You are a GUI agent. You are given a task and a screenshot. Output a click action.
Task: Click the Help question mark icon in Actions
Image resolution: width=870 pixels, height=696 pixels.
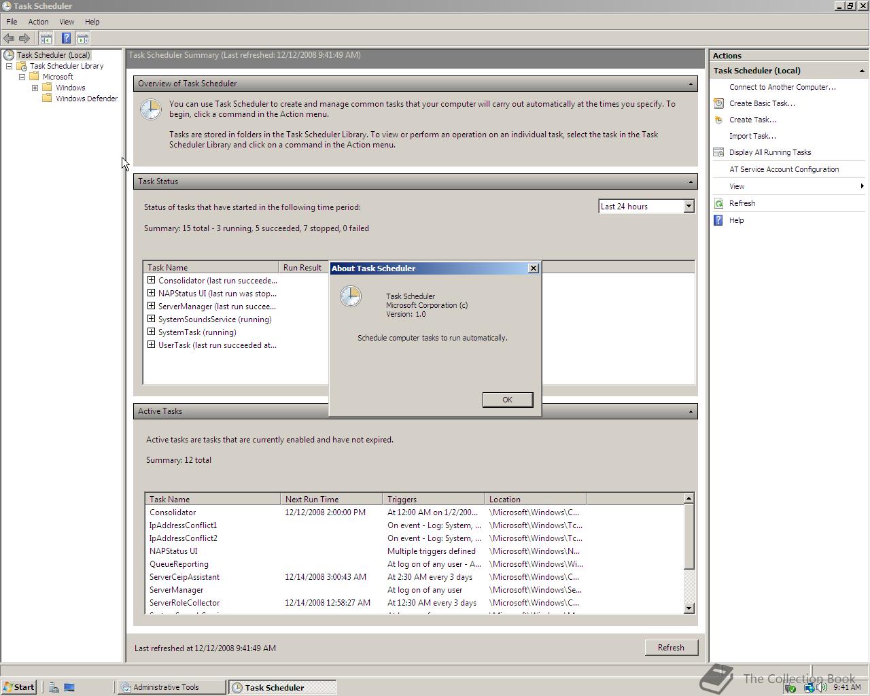pos(718,220)
